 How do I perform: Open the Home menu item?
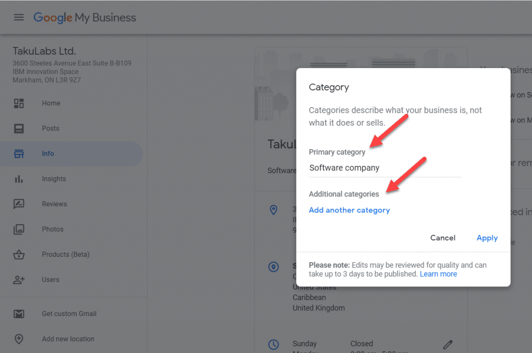[51, 103]
